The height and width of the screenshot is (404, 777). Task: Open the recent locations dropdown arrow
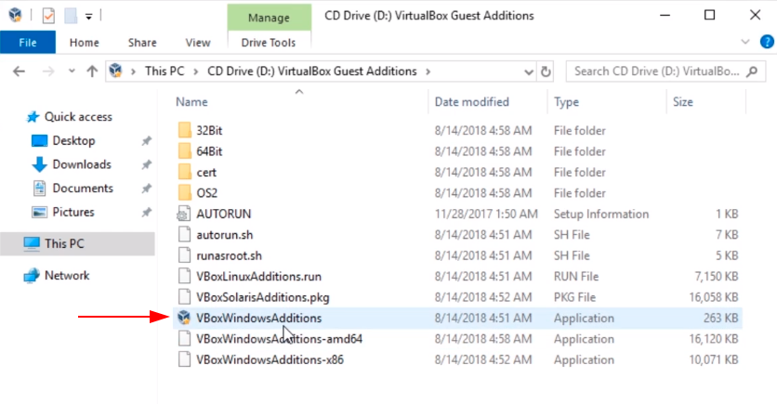coord(70,72)
